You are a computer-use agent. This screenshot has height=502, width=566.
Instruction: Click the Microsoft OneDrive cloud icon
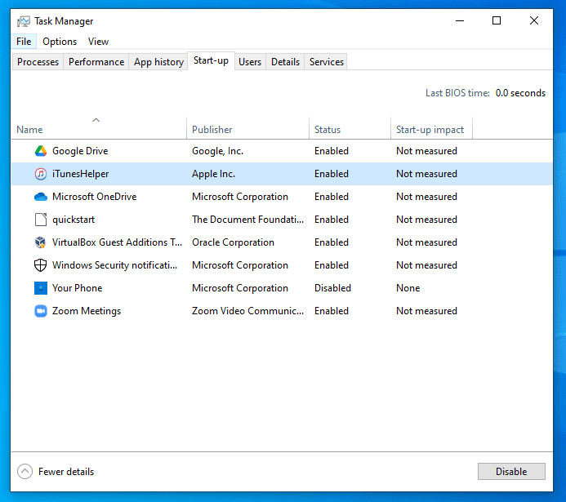point(41,197)
